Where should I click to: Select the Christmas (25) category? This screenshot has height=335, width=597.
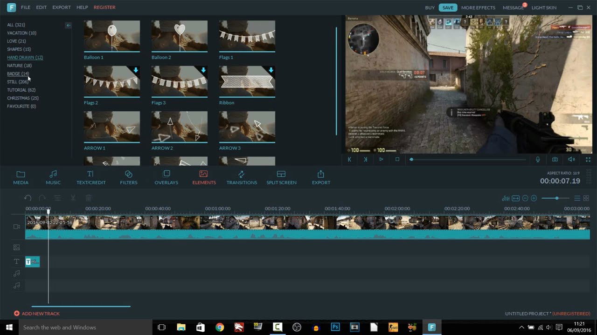23,98
